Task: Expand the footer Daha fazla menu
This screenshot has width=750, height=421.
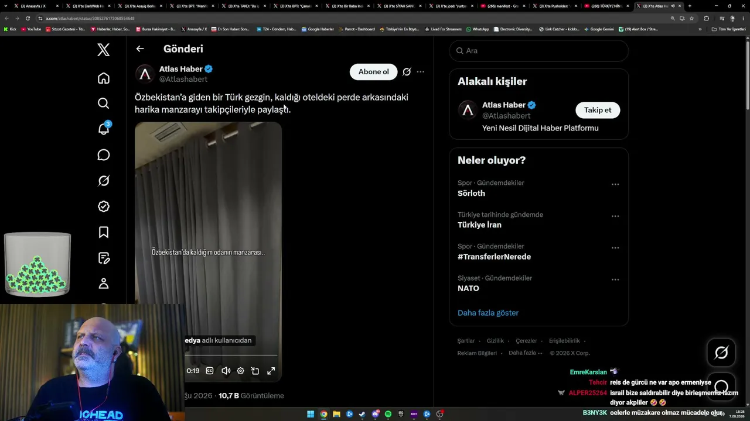Action: (x=524, y=353)
